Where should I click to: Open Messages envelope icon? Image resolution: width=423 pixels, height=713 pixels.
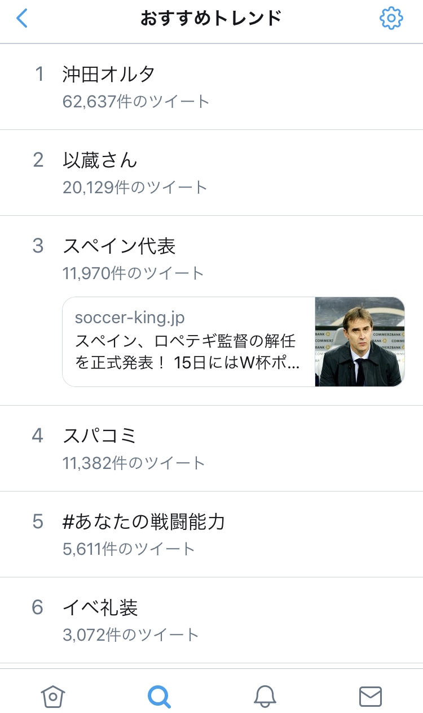click(x=371, y=696)
